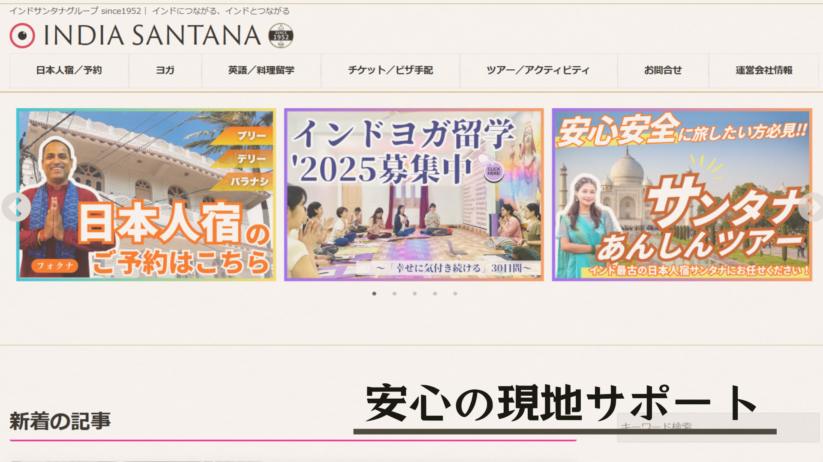Open the ヨガ menu item
The height and width of the screenshot is (462, 823).
[165, 71]
